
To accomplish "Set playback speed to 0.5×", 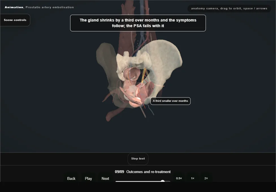I will (x=179, y=178).
